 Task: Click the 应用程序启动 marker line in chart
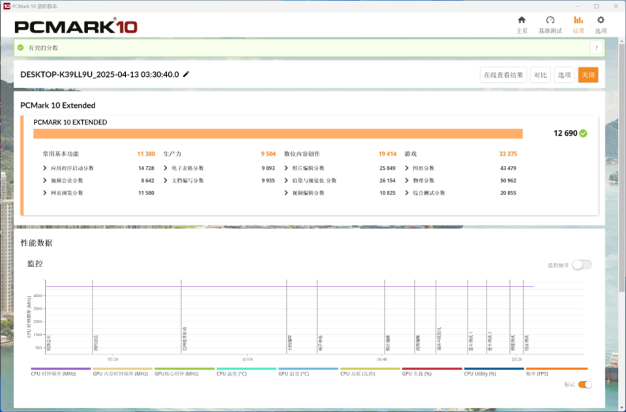pos(181,316)
